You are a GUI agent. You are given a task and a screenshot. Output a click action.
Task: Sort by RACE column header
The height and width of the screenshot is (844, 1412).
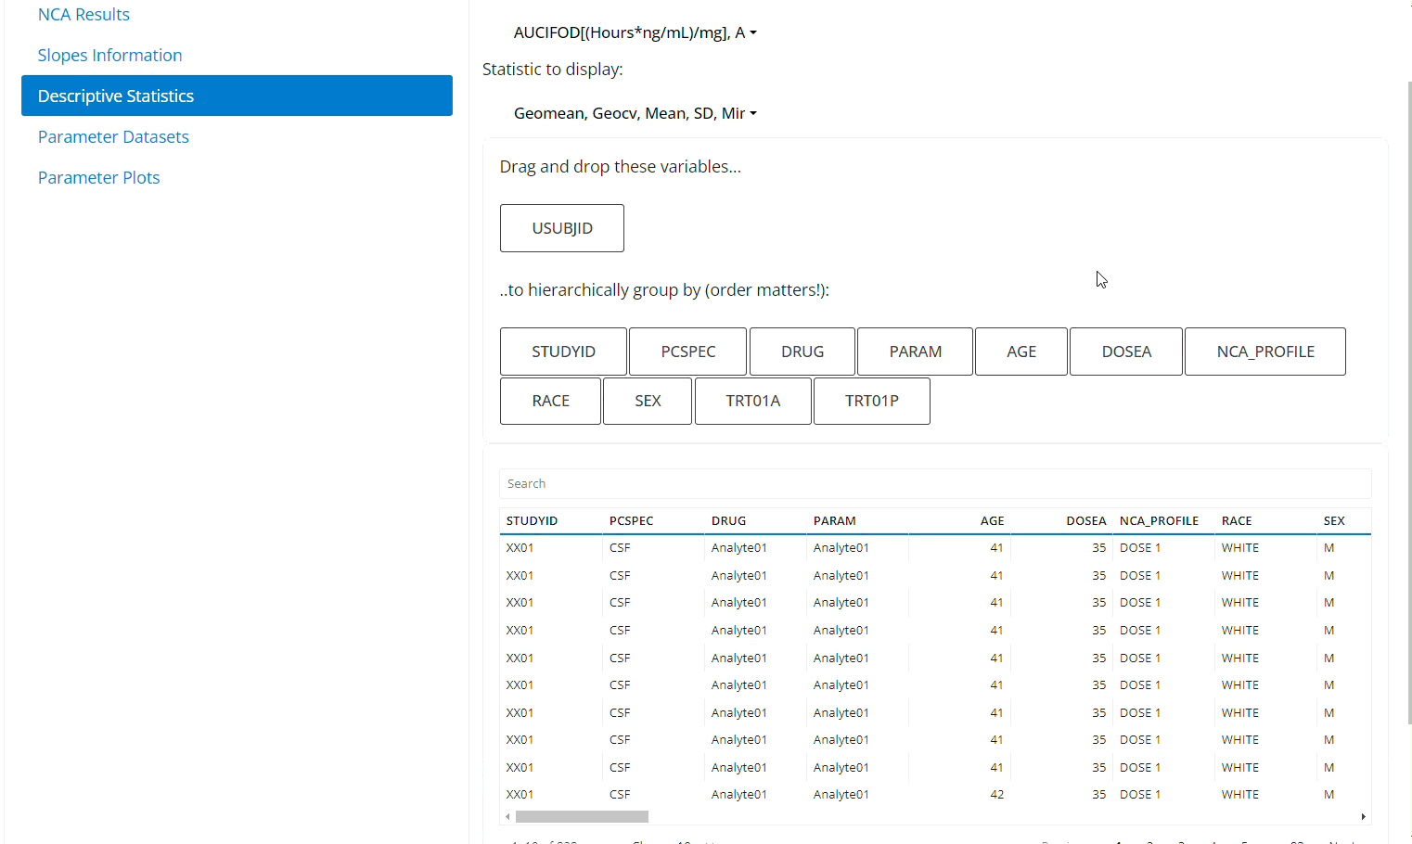tap(1236, 521)
